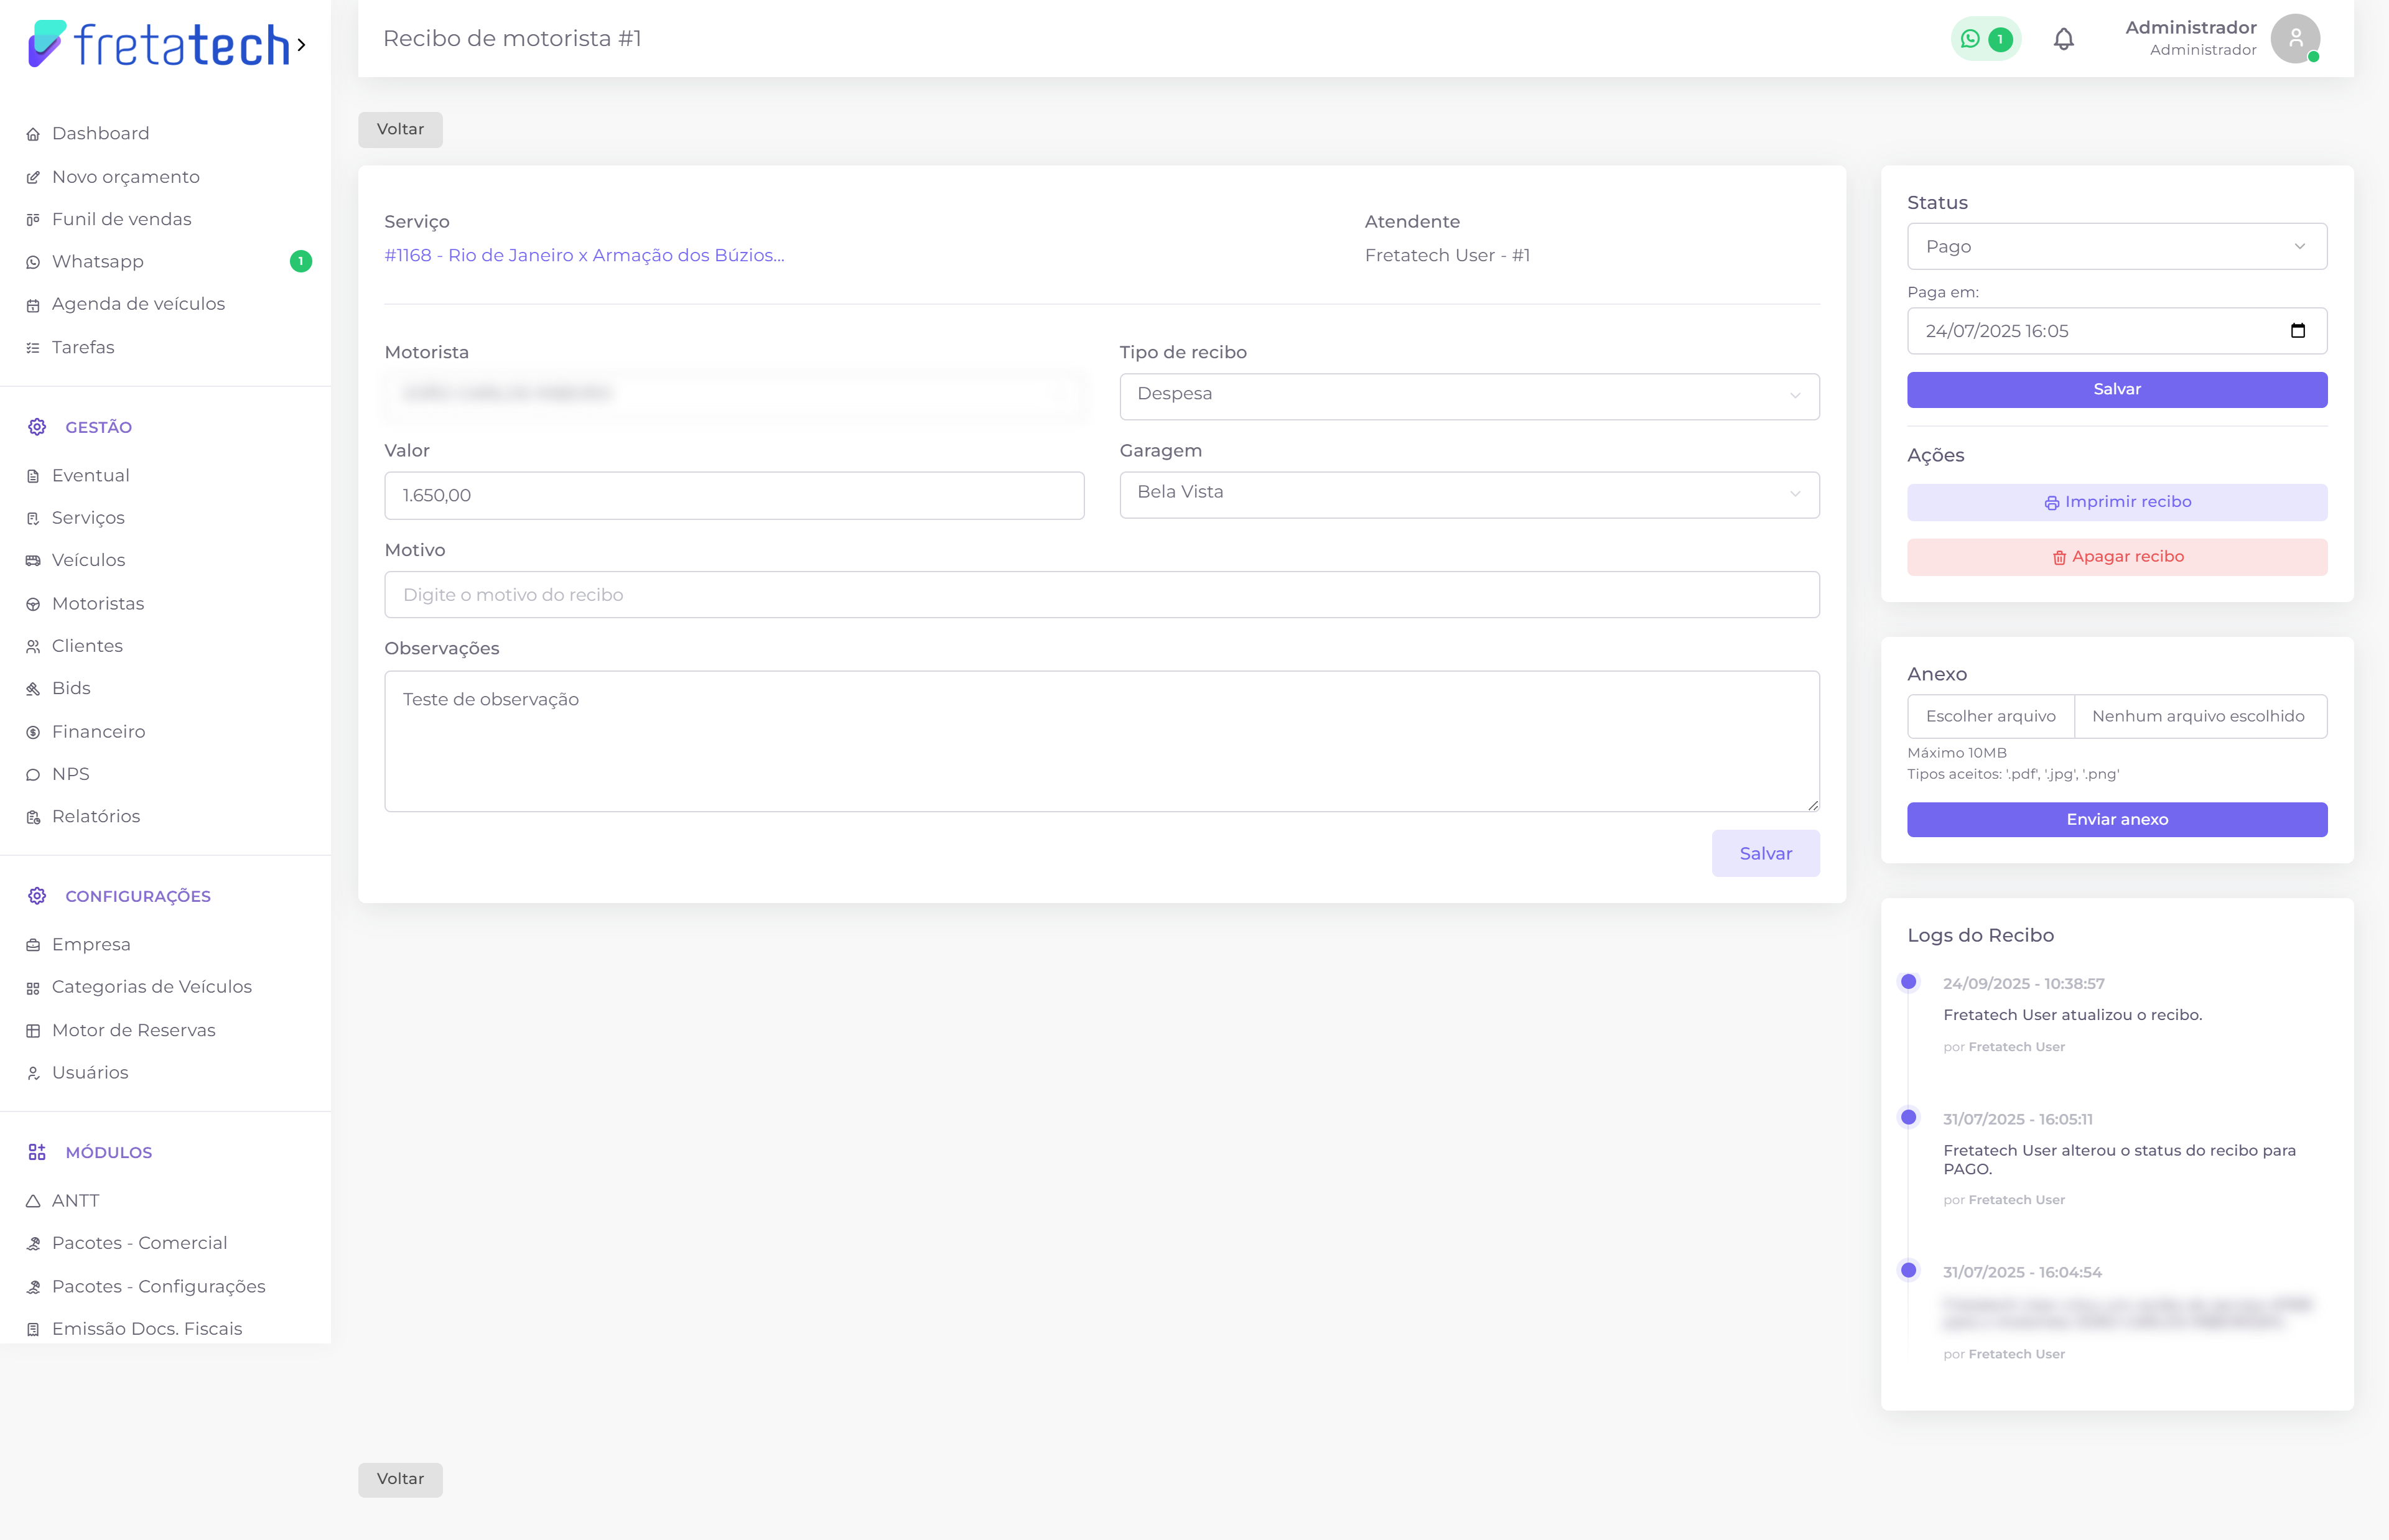The width and height of the screenshot is (2389, 1540).
Task: Click the Agenda de veículos calendar icon
Action: [33, 305]
